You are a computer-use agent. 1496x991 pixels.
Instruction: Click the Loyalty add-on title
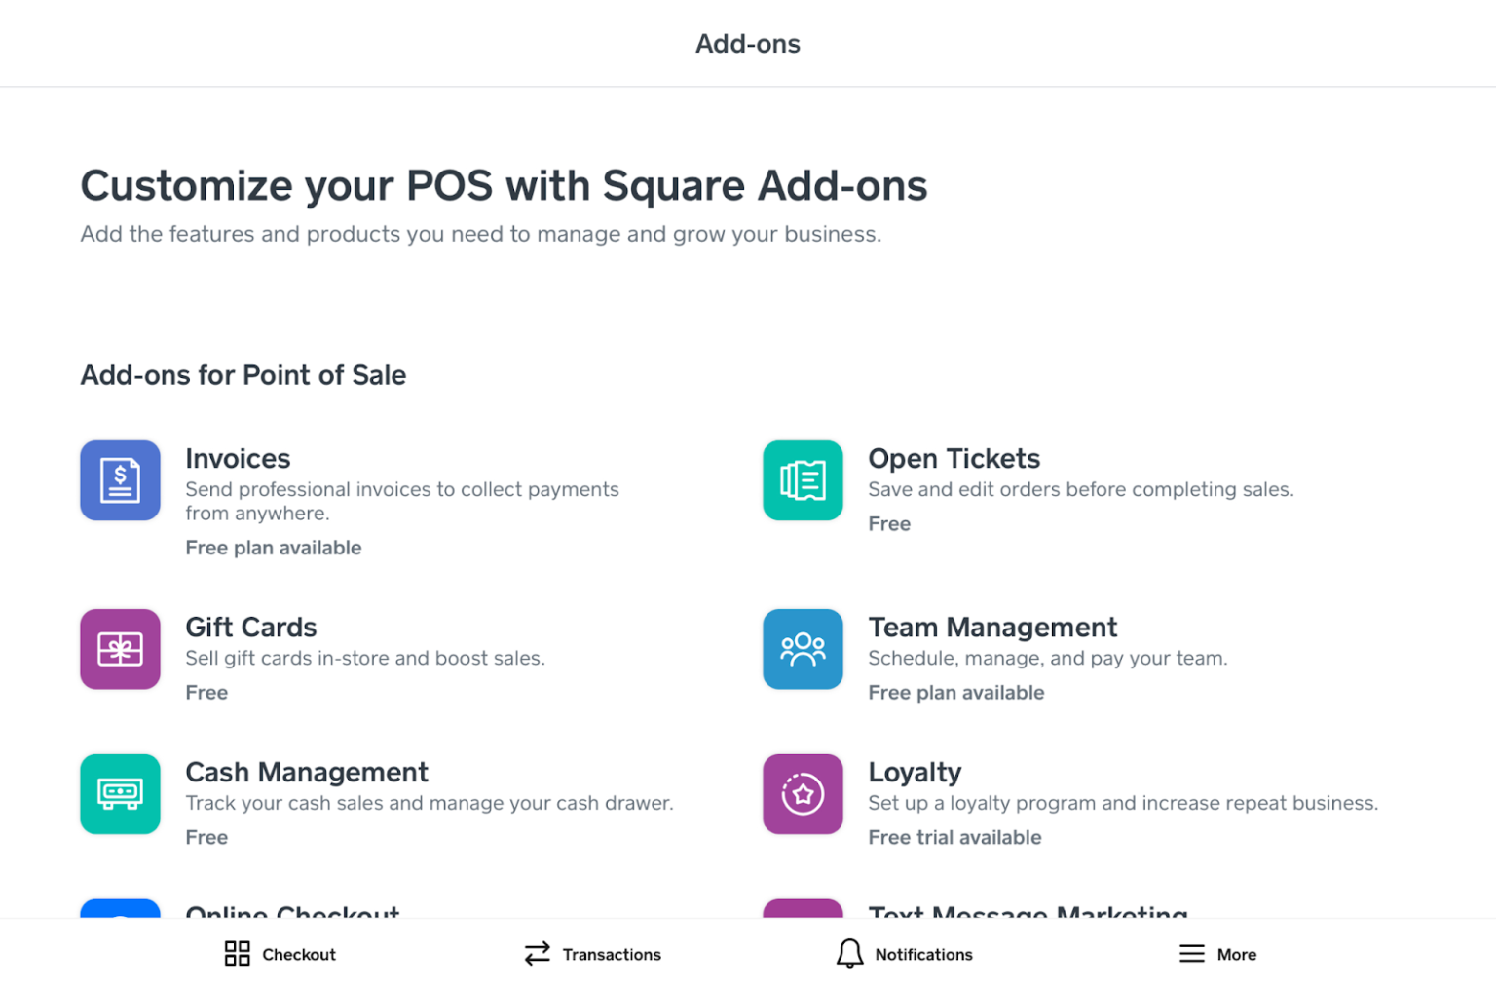click(x=915, y=773)
